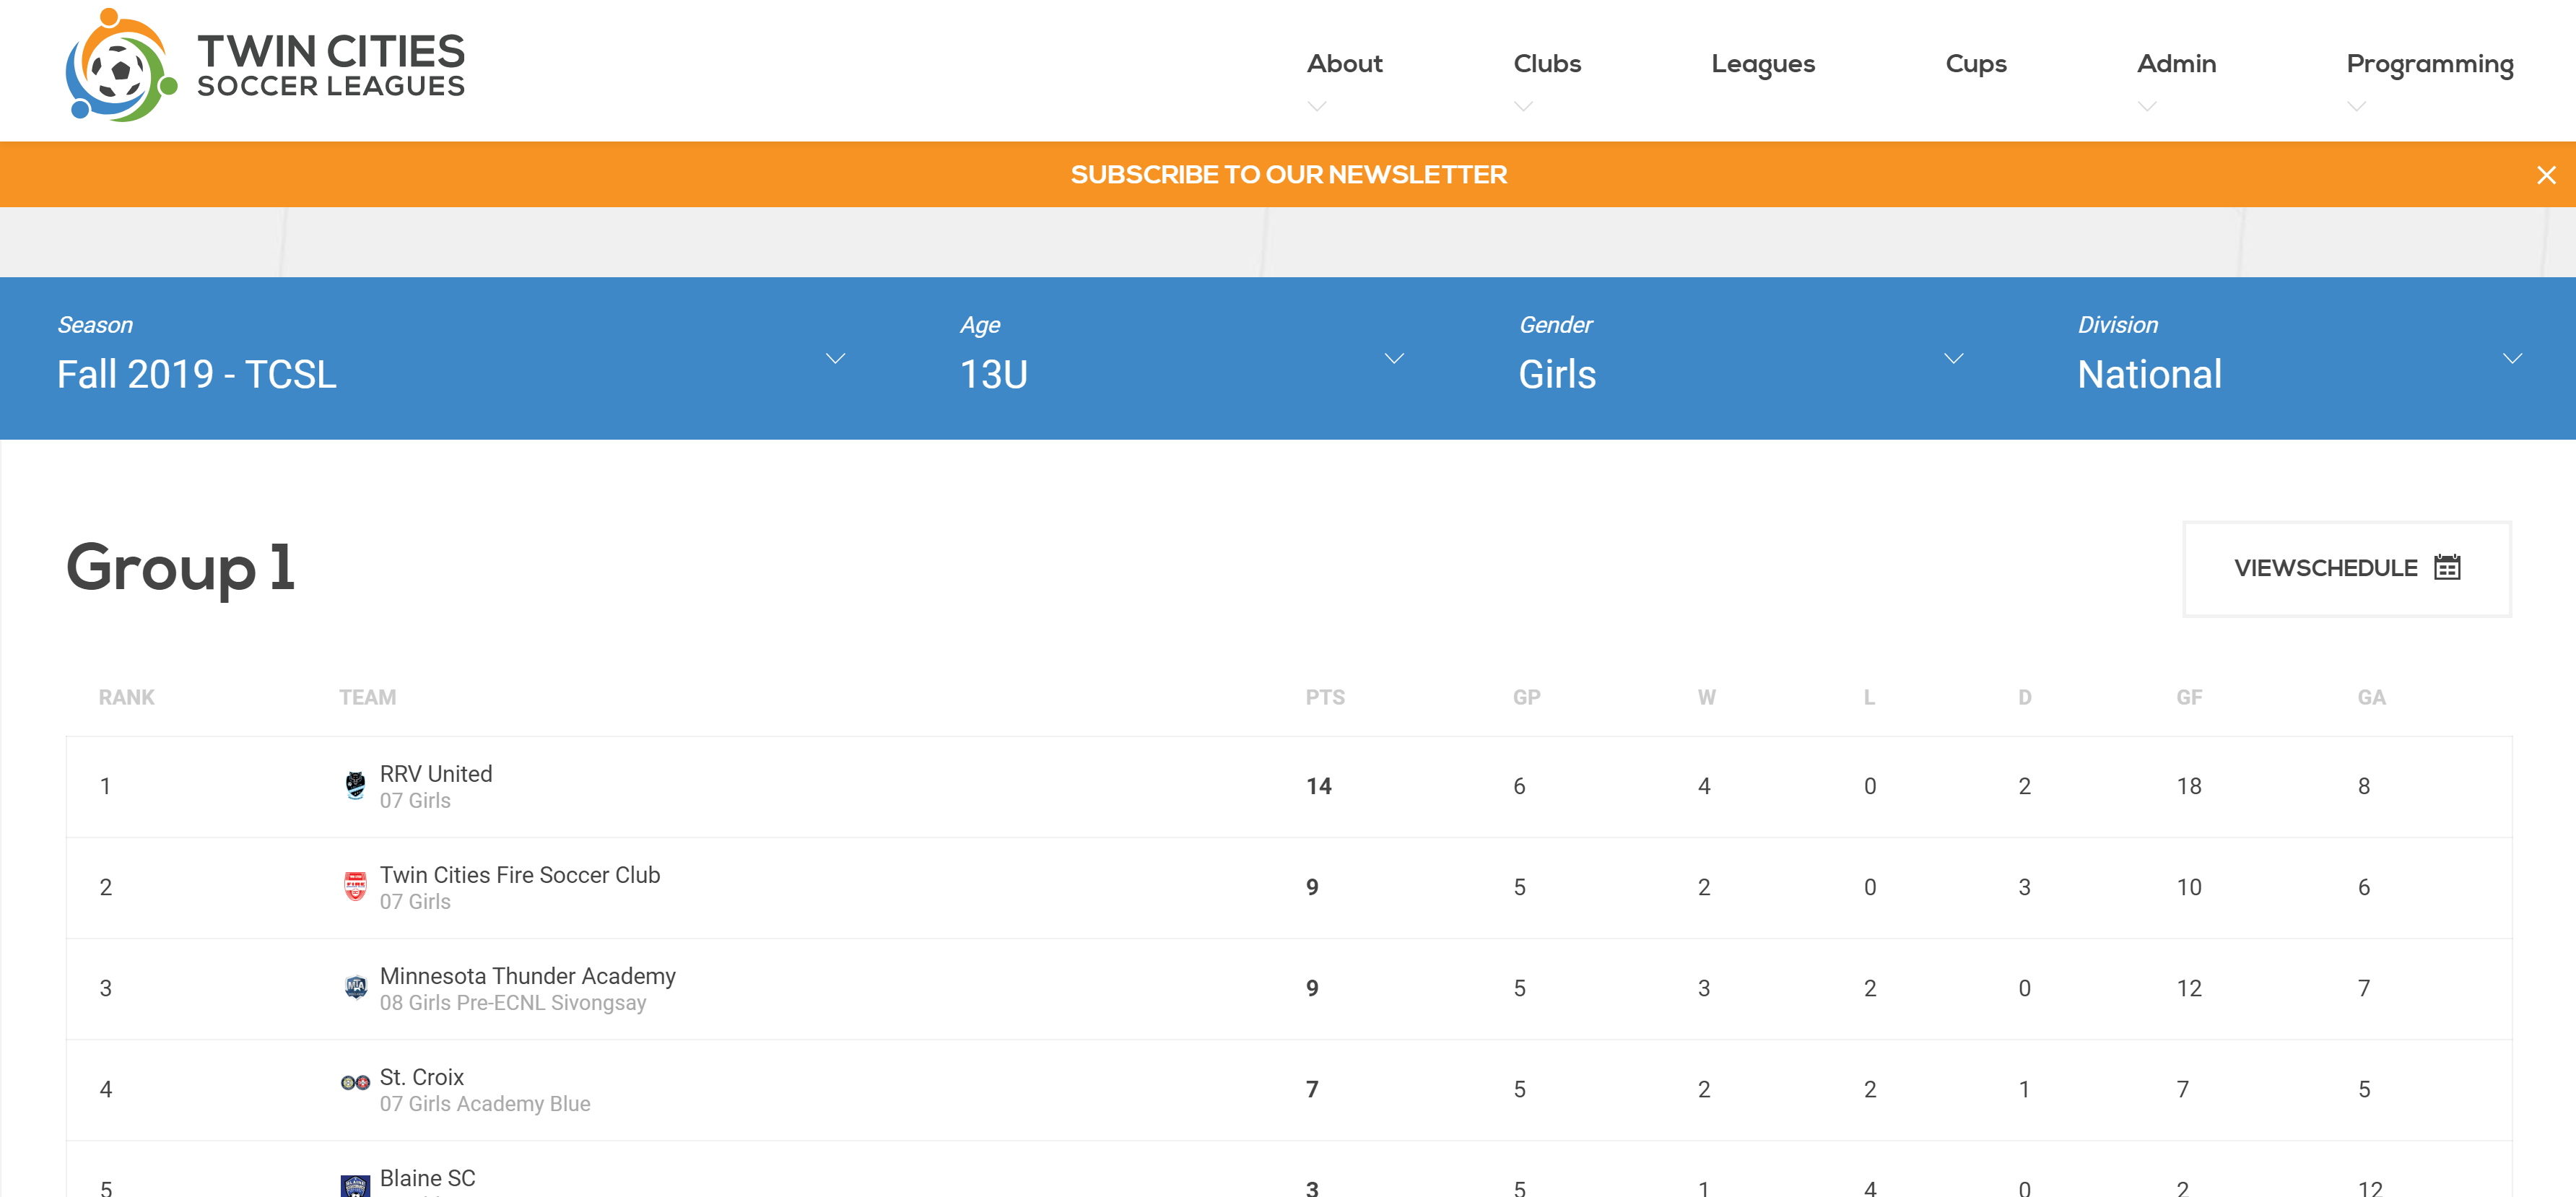Click the Blaine SC team crest
Viewport: 2576px width, 1197px height.
pyautogui.click(x=355, y=1186)
